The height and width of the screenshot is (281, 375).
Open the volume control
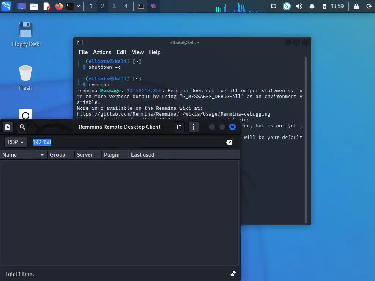299,6
